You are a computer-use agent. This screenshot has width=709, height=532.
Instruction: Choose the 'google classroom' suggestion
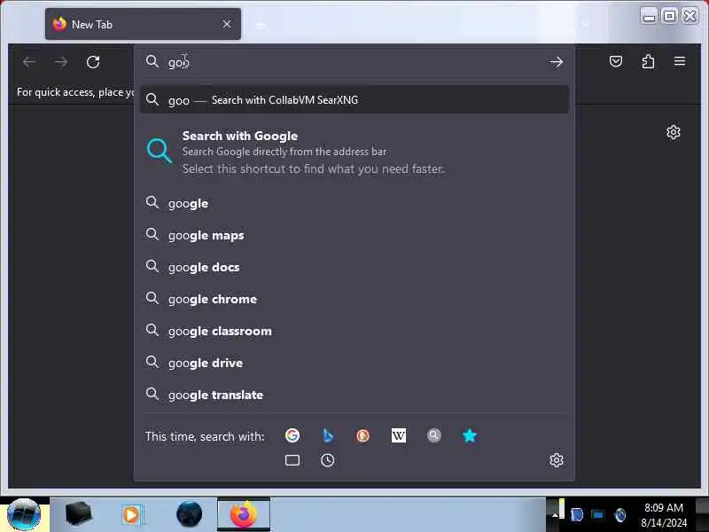pyautogui.click(x=354, y=331)
